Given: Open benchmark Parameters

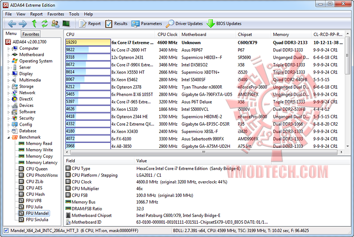Looking at the screenshot, I should [147, 24].
